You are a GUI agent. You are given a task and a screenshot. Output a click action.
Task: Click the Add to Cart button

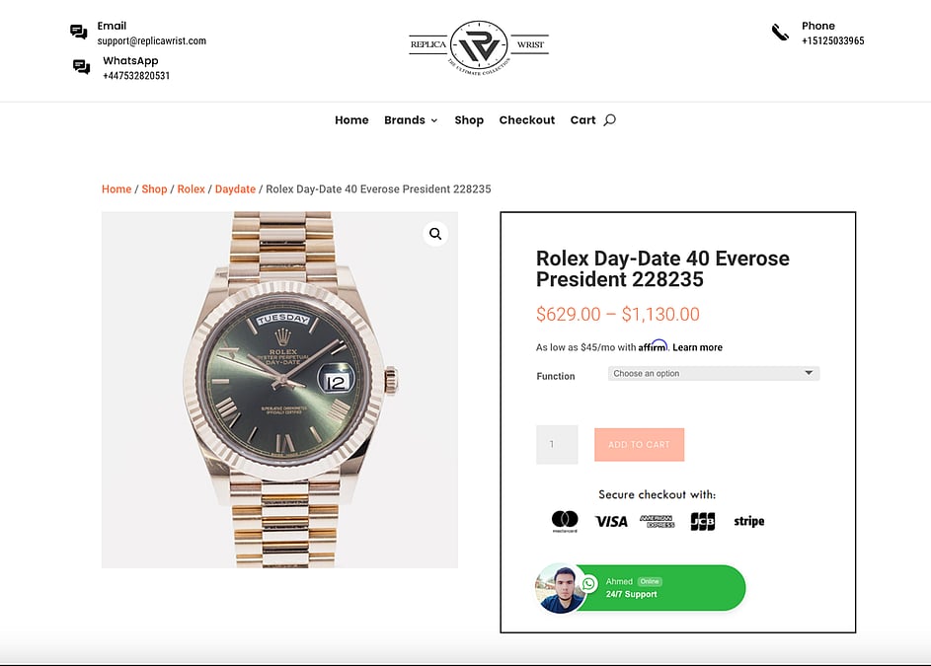[x=639, y=444]
